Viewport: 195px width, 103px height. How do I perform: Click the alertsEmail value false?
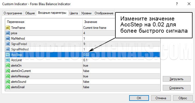tap(86, 87)
